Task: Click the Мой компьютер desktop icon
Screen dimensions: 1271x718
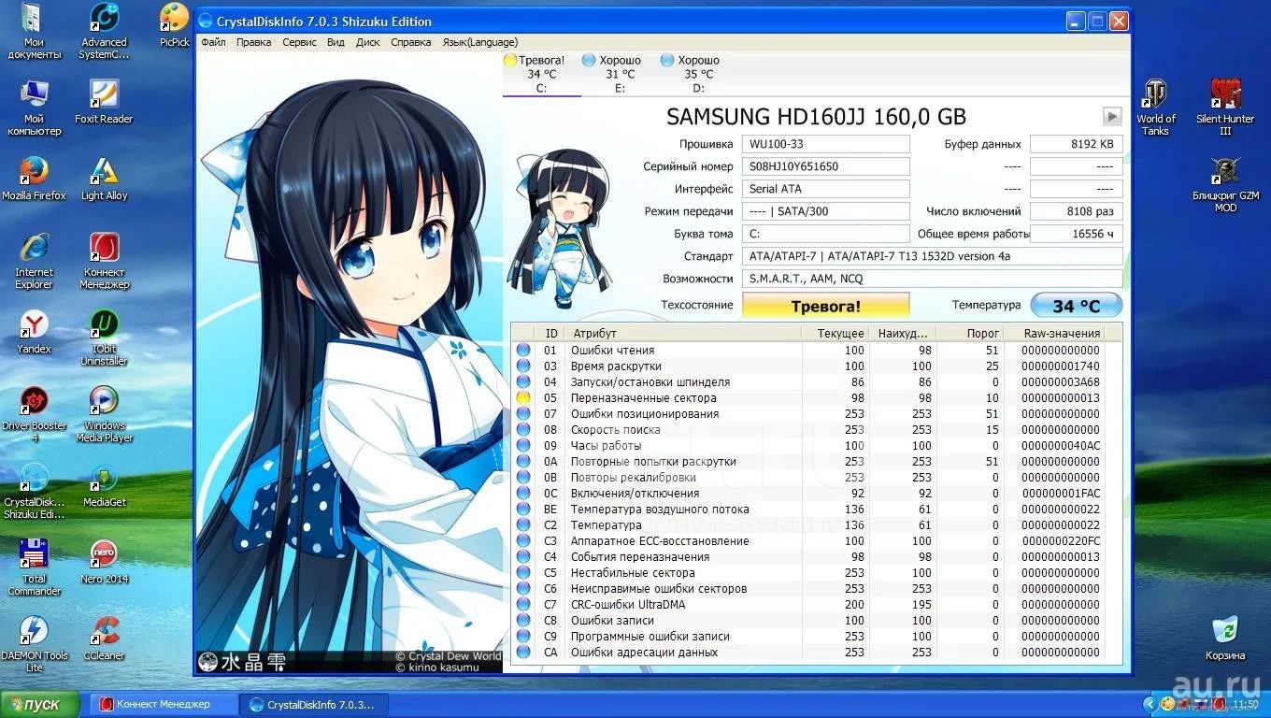Action: click(34, 108)
